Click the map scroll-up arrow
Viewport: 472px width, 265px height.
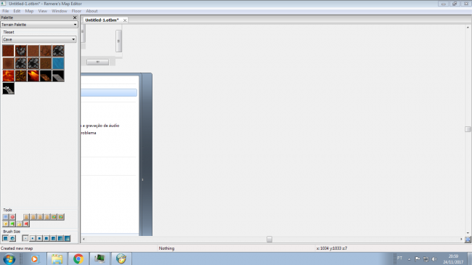tap(468, 28)
